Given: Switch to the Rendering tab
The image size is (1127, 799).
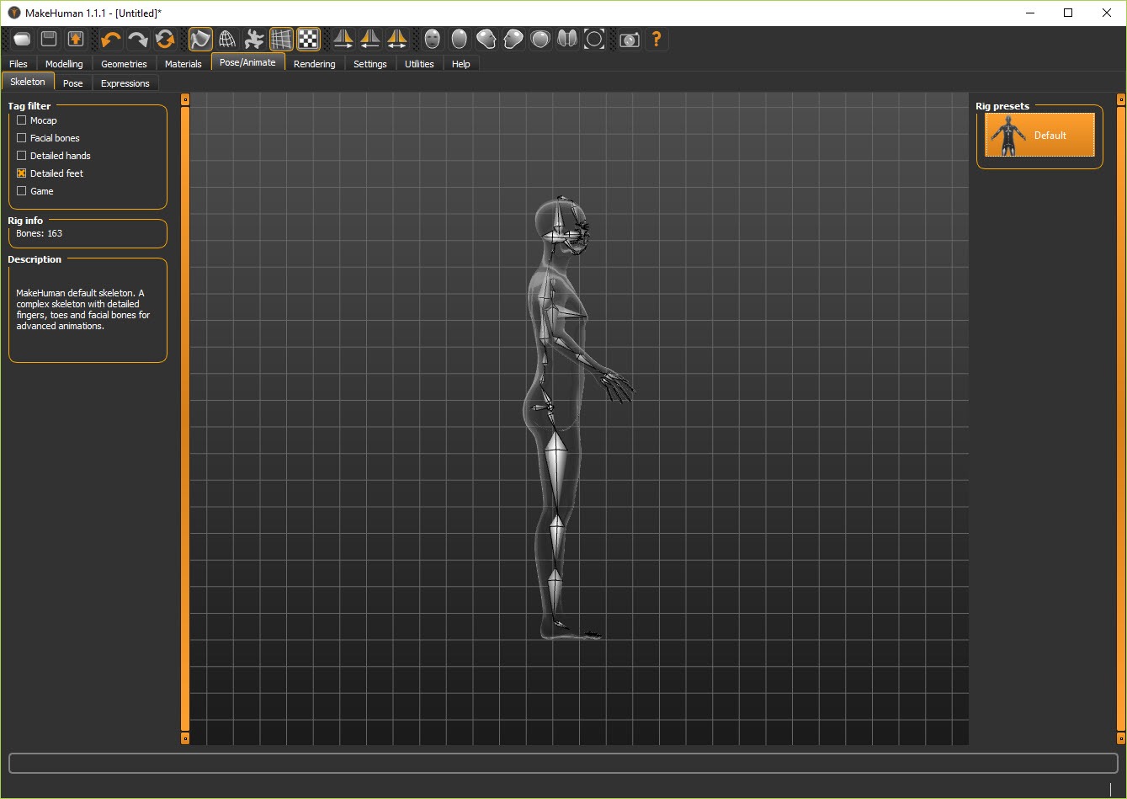Looking at the screenshot, I should 314,64.
